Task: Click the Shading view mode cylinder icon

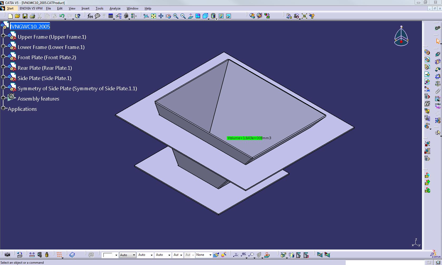Action: click(213, 16)
